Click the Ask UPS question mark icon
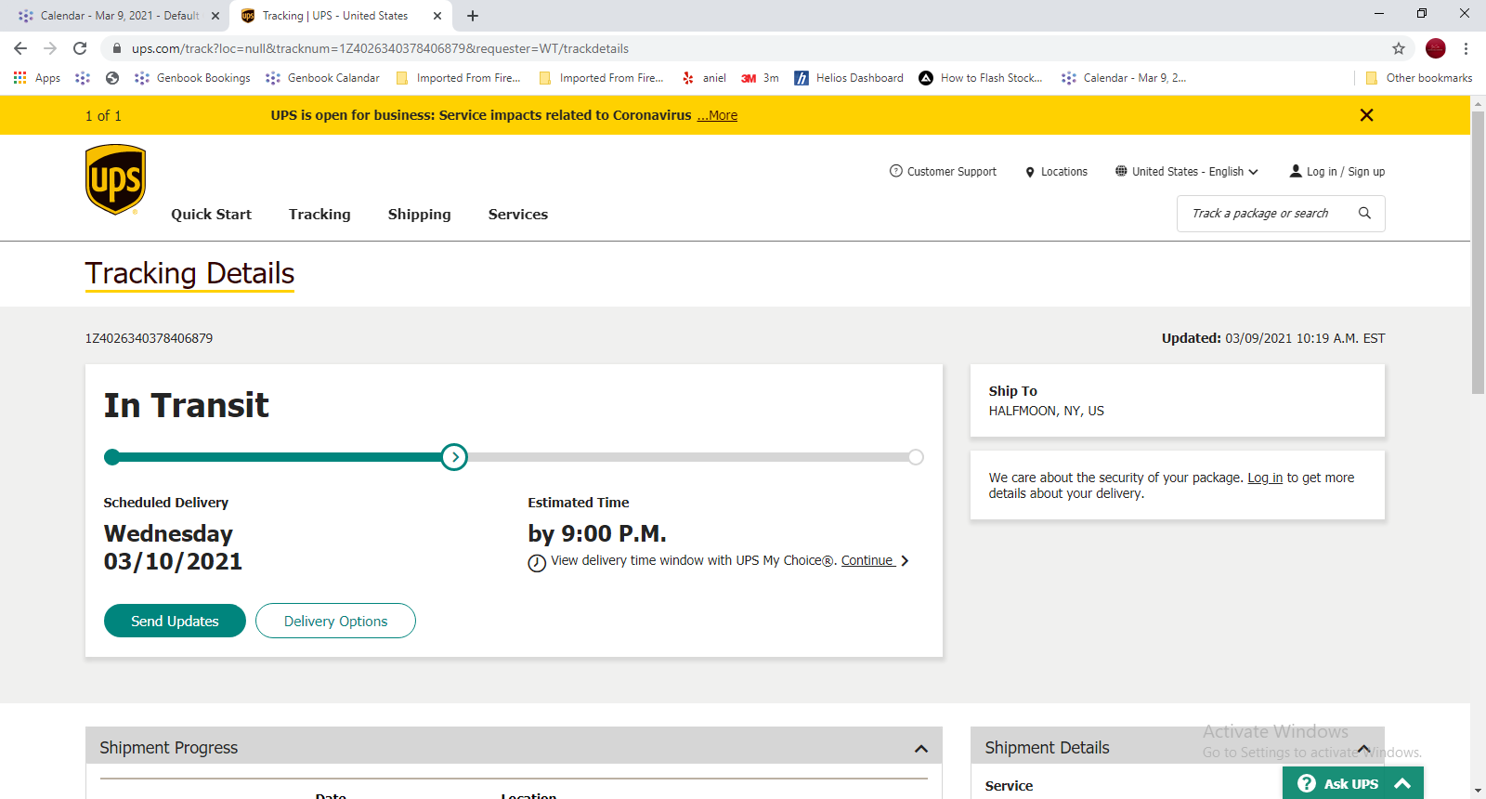The image size is (1486, 799). [x=1307, y=783]
